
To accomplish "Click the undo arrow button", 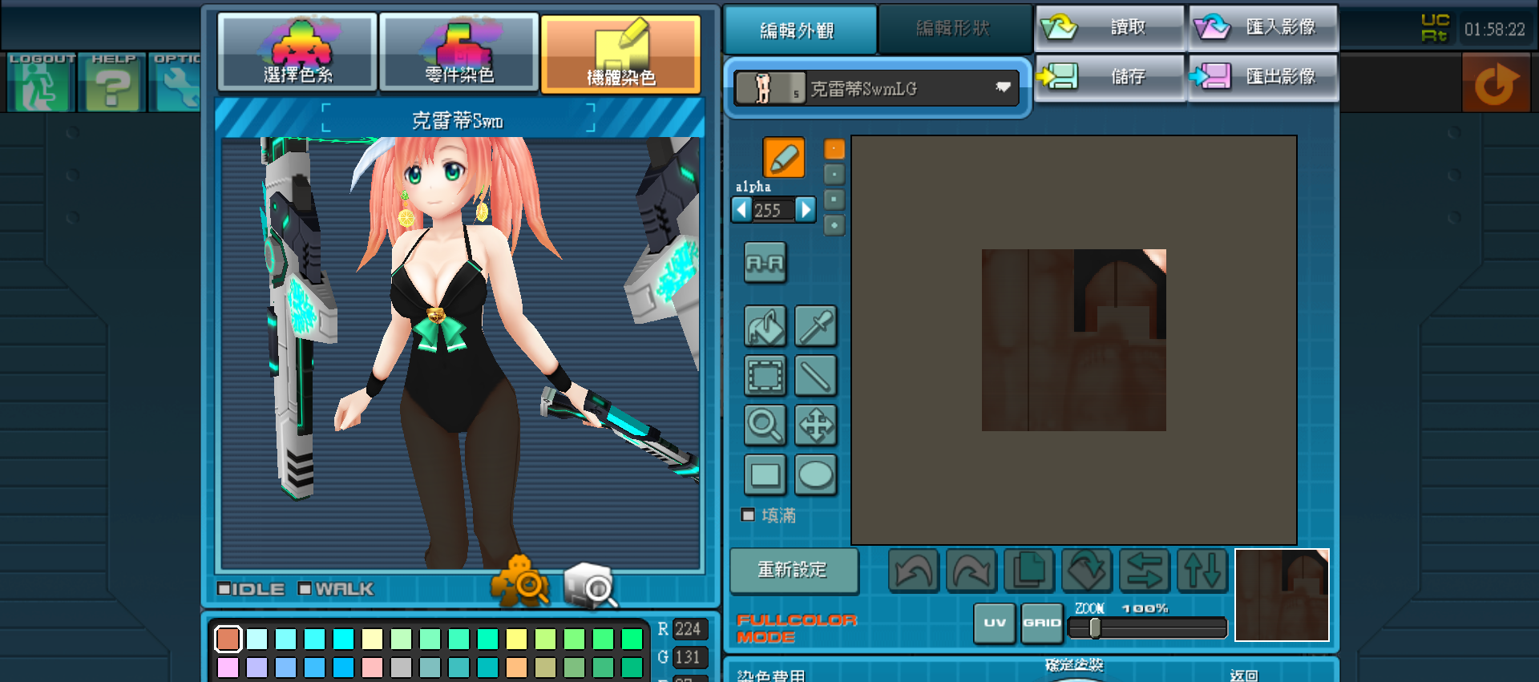I will pos(914,571).
